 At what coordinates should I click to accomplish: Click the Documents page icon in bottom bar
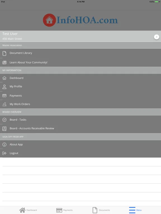95,210
